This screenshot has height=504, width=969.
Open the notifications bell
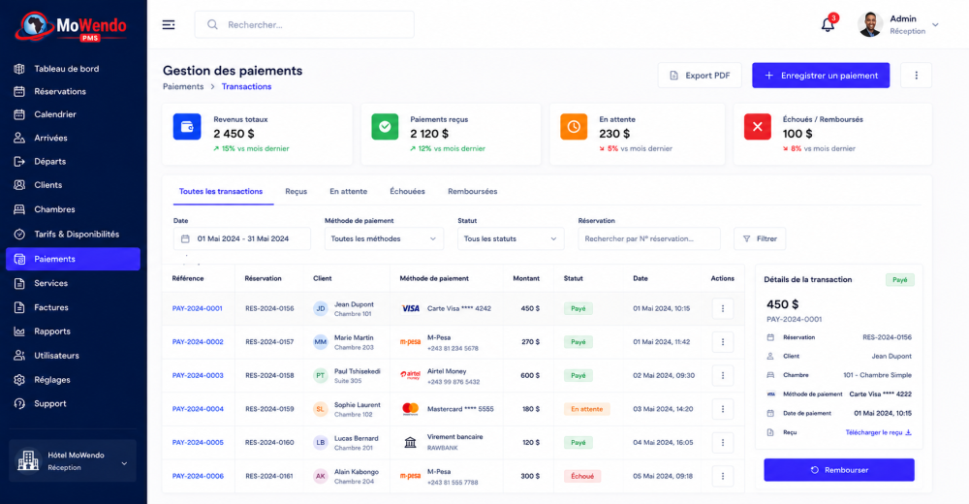[x=828, y=25]
